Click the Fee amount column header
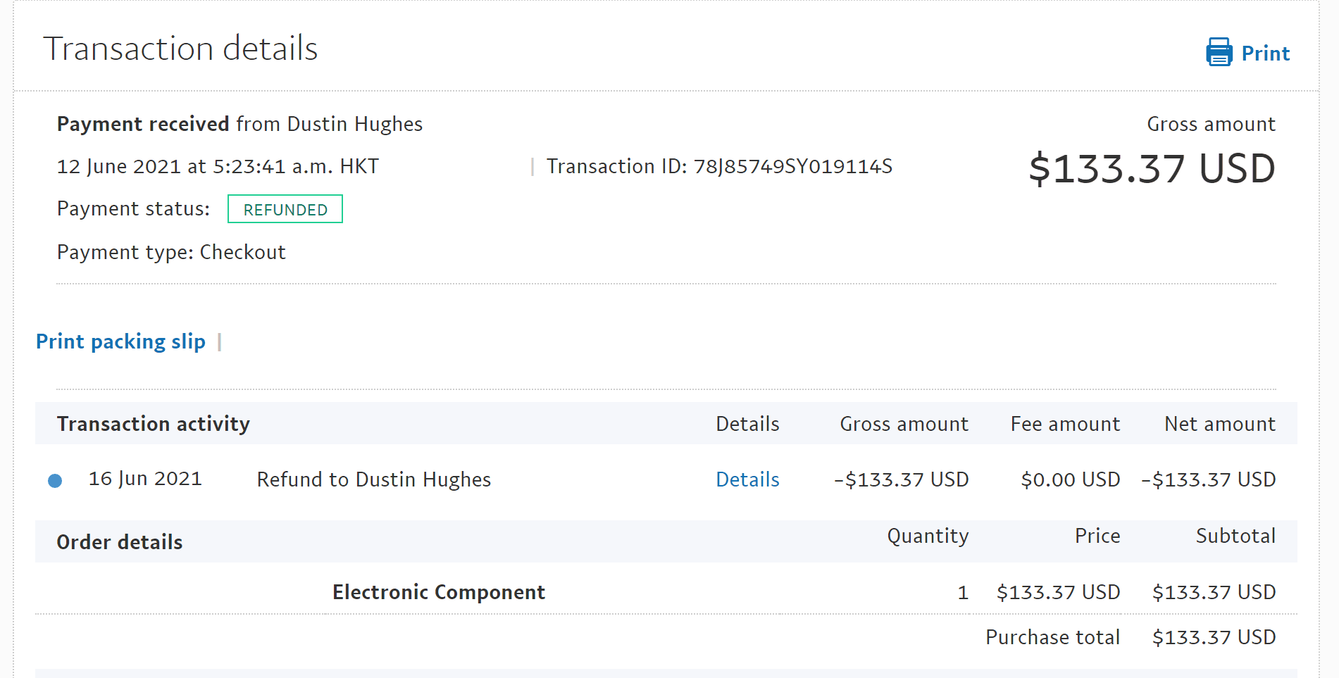Image resolution: width=1339 pixels, height=678 pixels. (1065, 424)
